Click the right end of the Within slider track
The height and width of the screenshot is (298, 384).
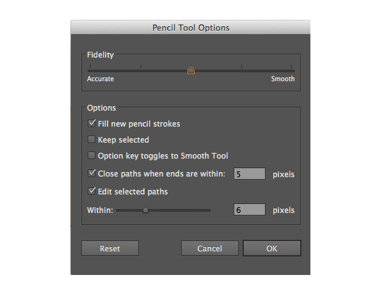(209, 210)
